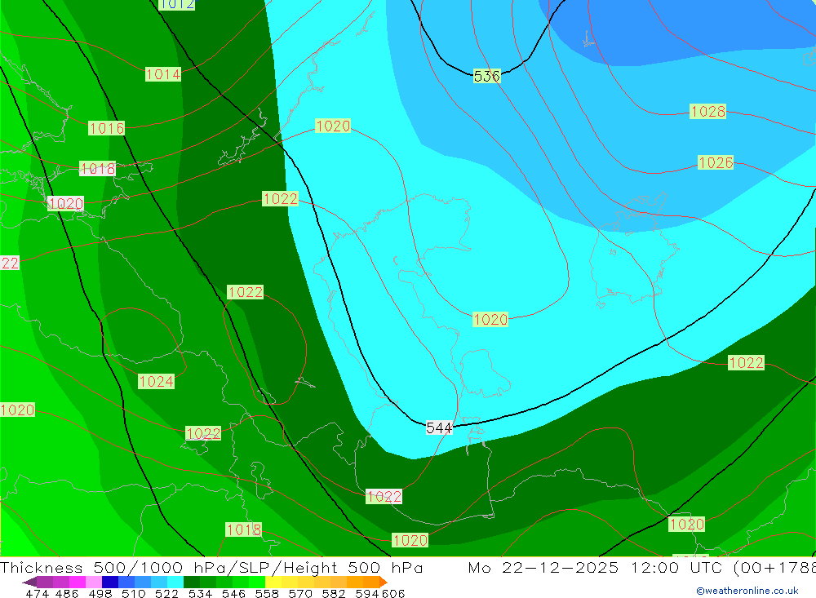
Task: Click the 1018 label beneath the 1016 label
Action: point(98,169)
